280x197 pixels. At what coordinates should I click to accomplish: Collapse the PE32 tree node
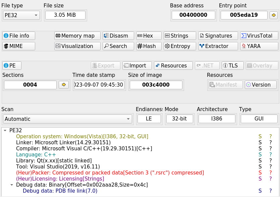tap(5, 131)
